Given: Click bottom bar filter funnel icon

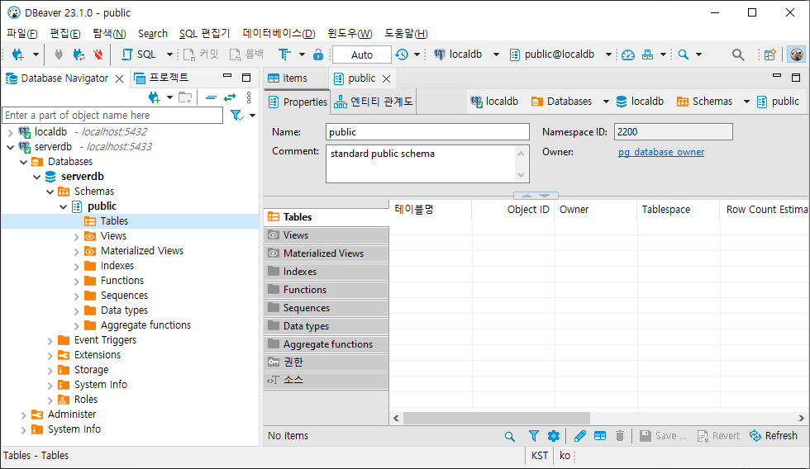Looking at the screenshot, I should click(534, 436).
